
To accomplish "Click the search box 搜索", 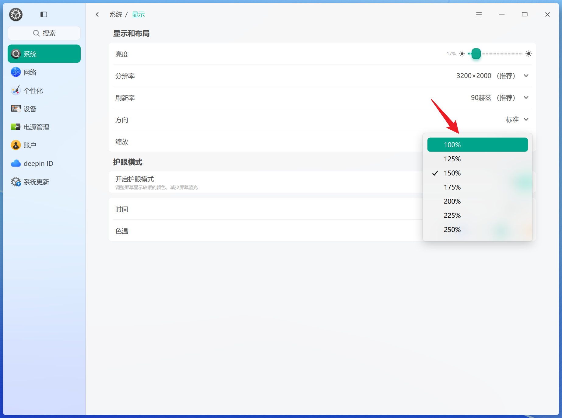I will click(44, 33).
